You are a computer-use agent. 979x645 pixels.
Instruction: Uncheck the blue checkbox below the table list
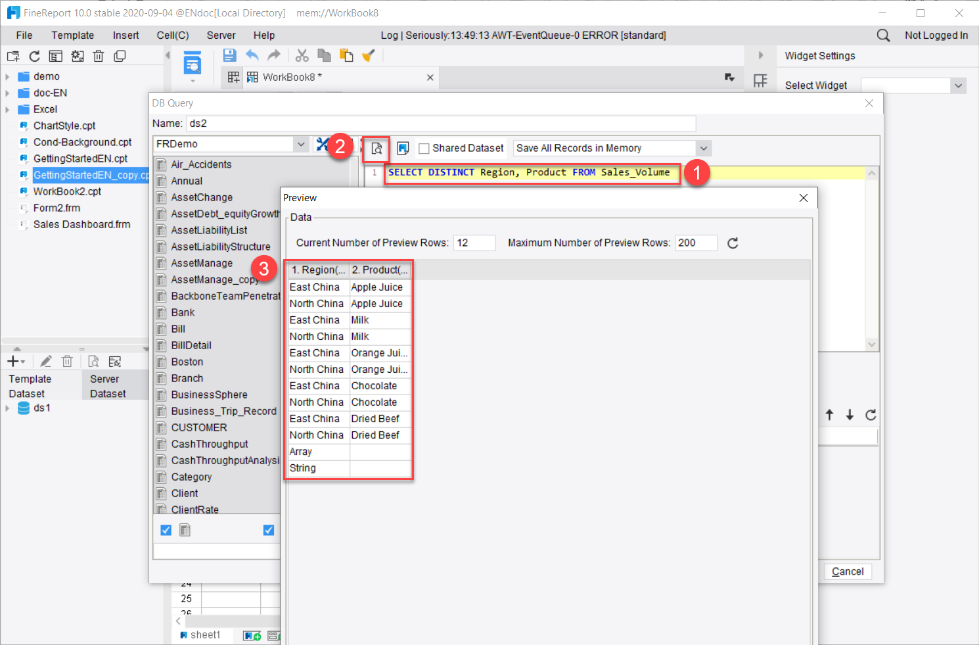click(165, 529)
